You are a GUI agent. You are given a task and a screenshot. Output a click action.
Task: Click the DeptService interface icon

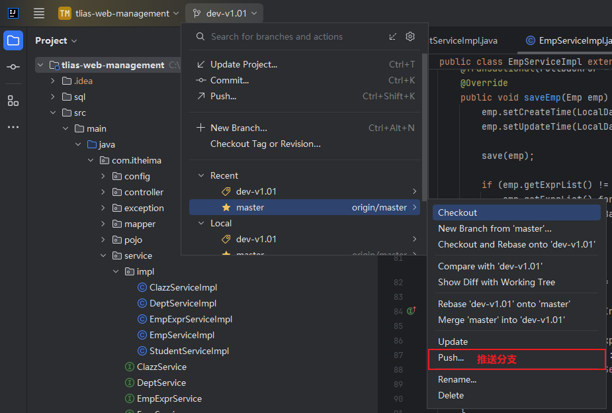pos(130,383)
